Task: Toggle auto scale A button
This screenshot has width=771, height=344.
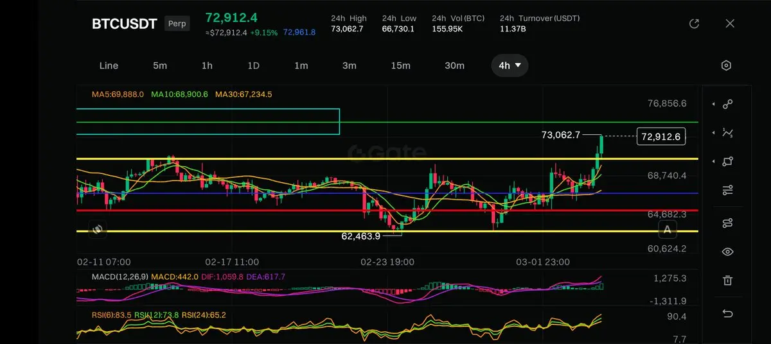Action: click(668, 230)
